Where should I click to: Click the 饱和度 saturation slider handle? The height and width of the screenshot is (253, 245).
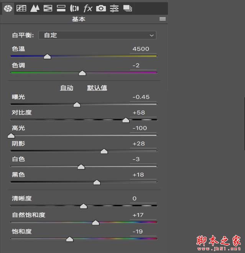(x=69, y=239)
